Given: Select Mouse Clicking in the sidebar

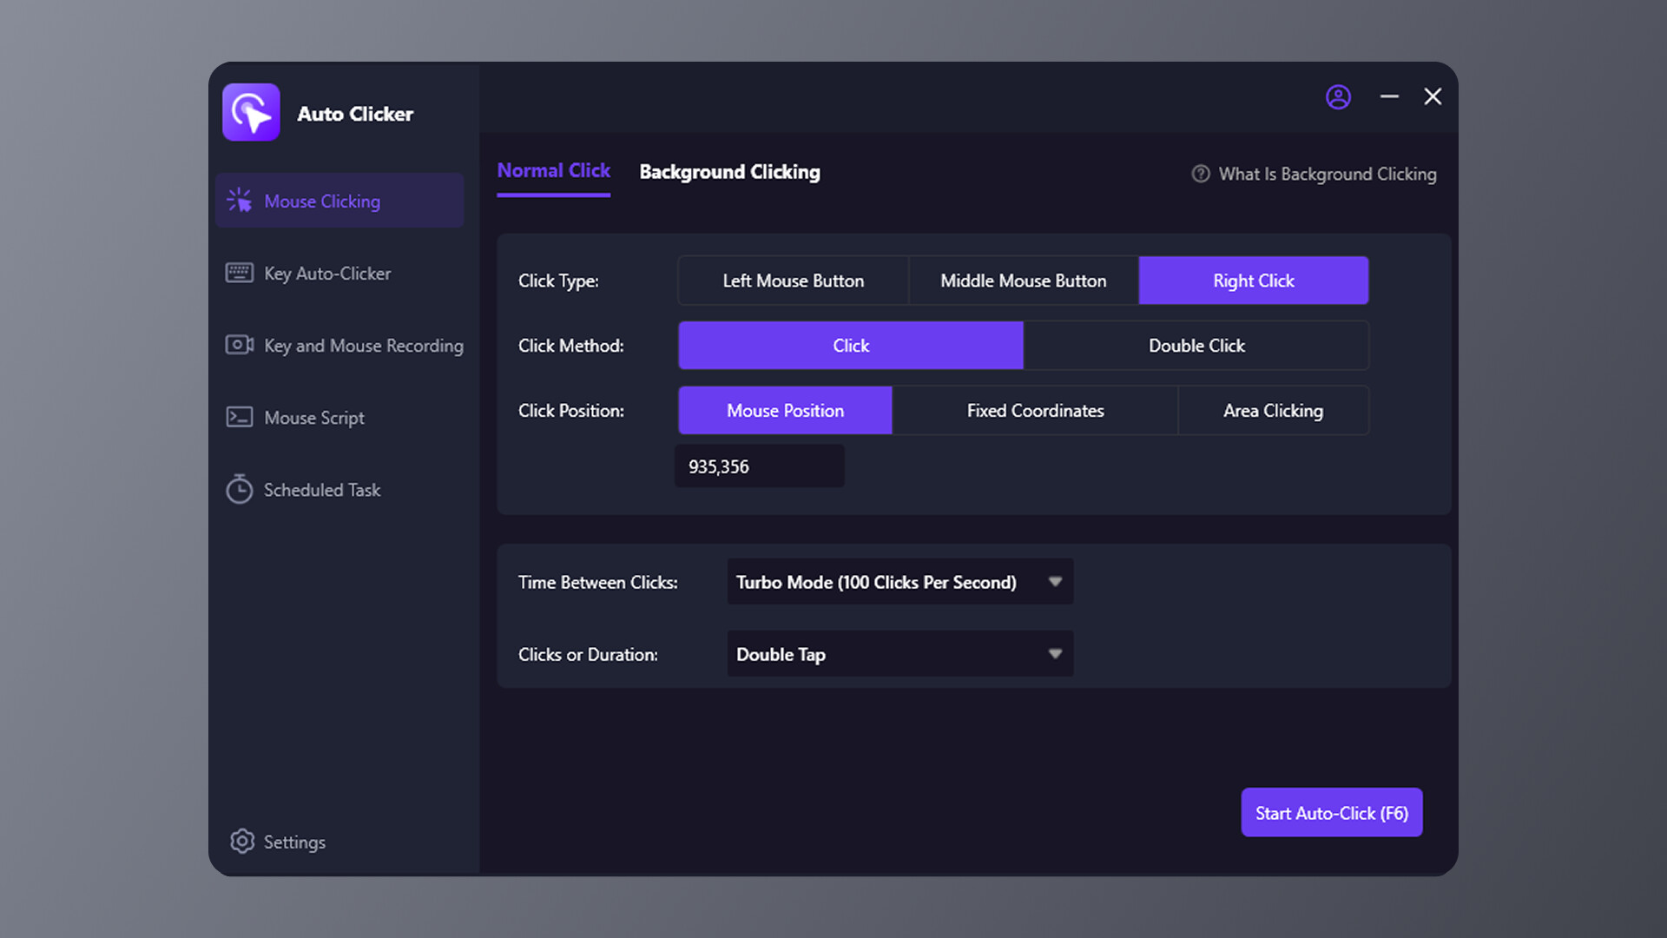Looking at the screenshot, I should tap(339, 201).
